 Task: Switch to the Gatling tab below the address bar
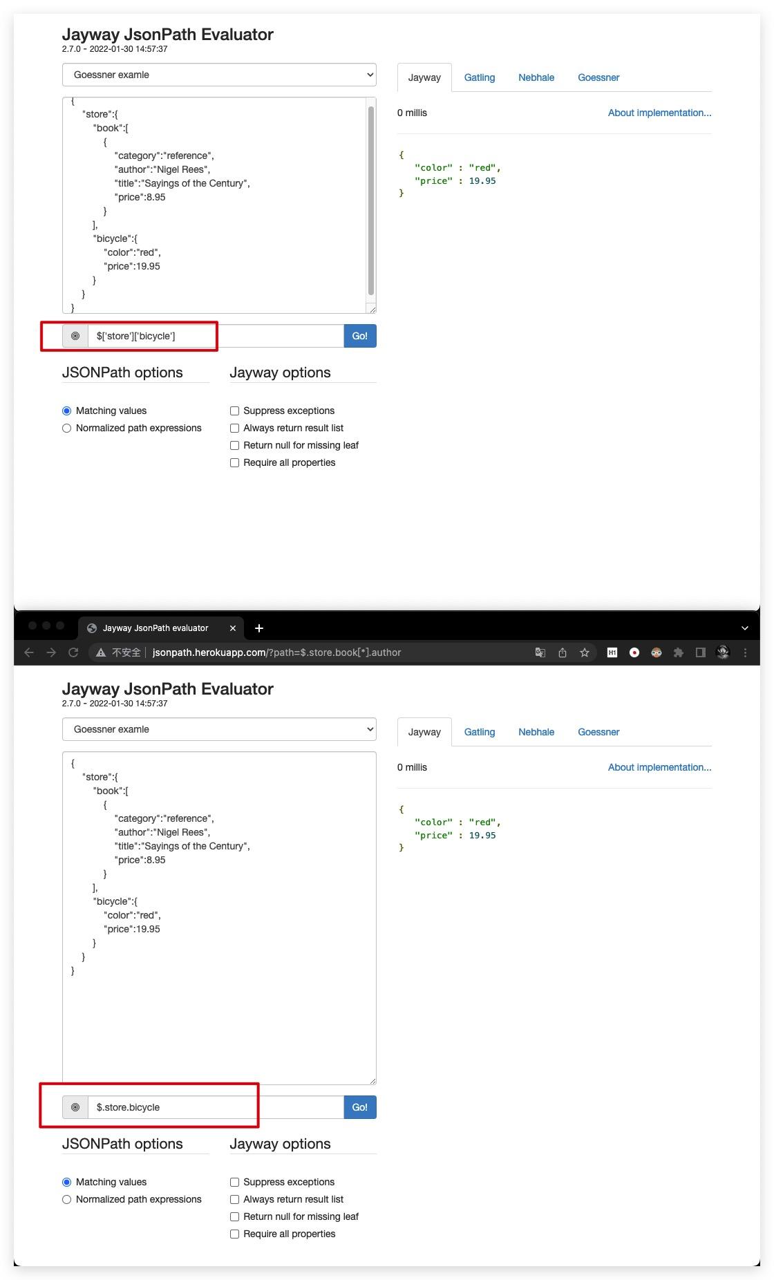pyautogui.click(x=480, y=732)
